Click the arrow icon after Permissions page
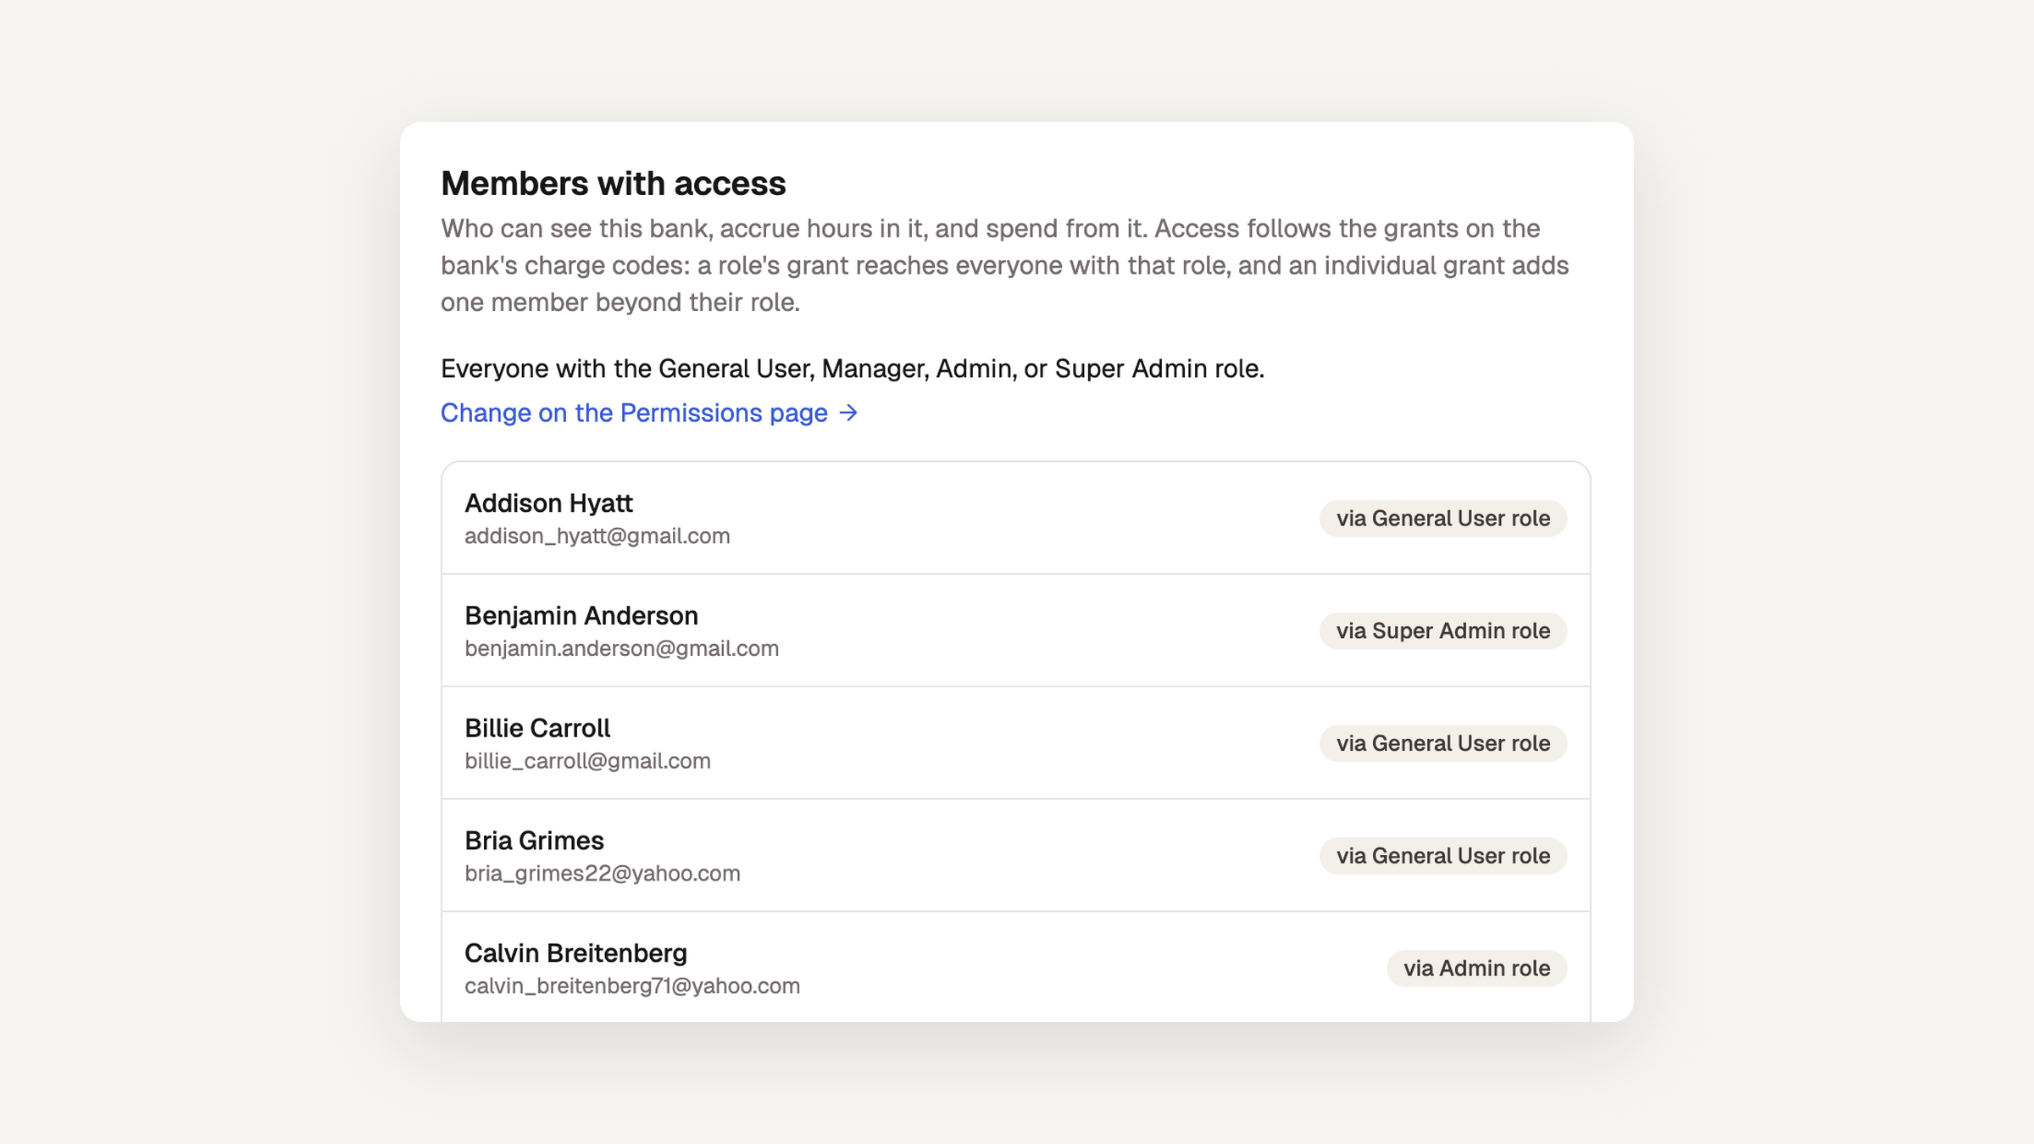The height and width of the screenshot is (1144, 2034). pyautogui.click(x=848, y=413)
